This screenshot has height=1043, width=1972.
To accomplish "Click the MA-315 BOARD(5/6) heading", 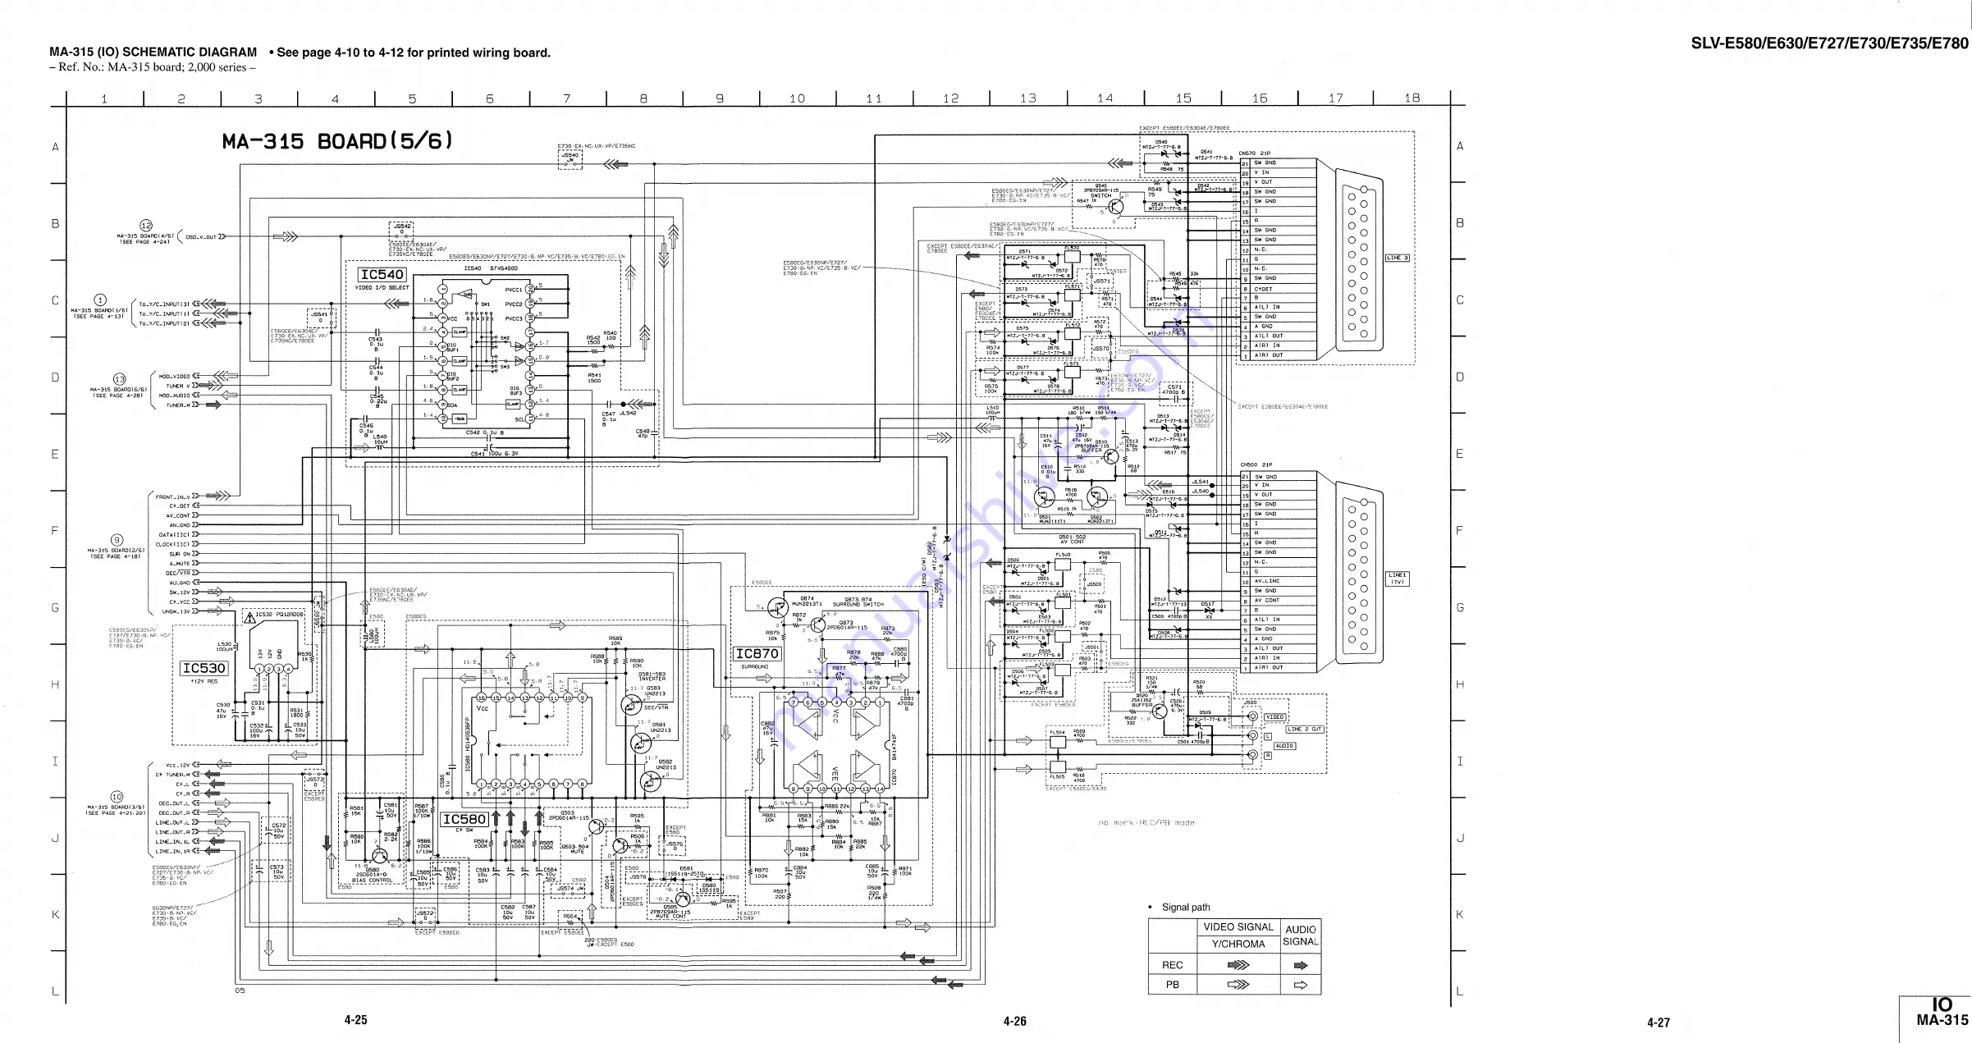I will pos(337,142).
